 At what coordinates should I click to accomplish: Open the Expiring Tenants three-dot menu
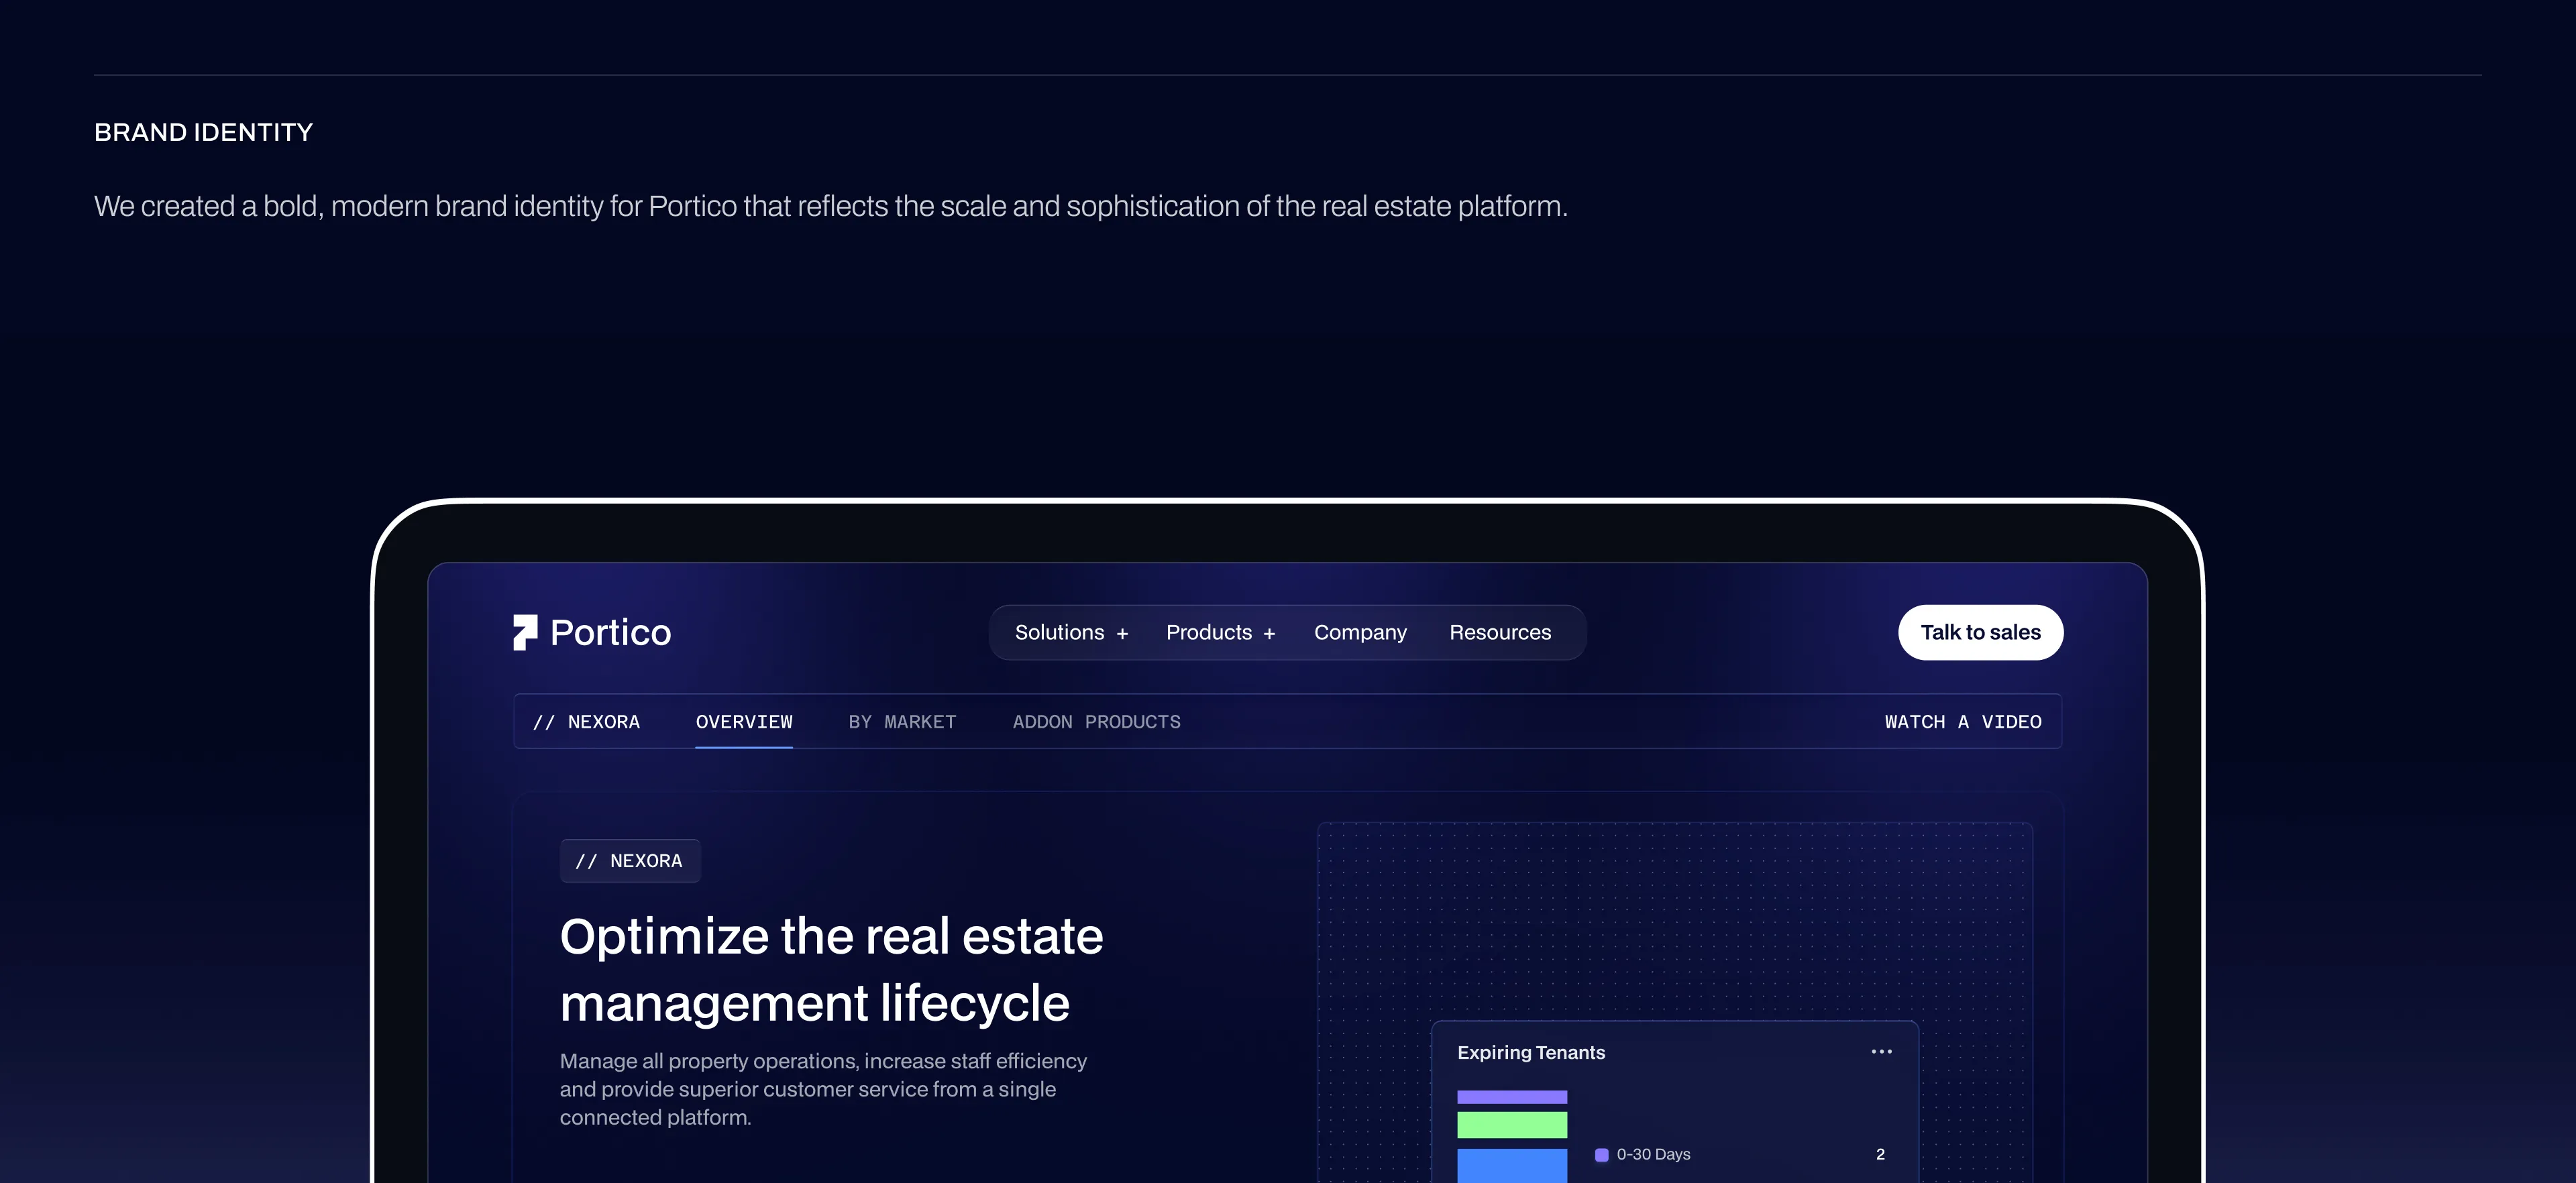1881,1052
